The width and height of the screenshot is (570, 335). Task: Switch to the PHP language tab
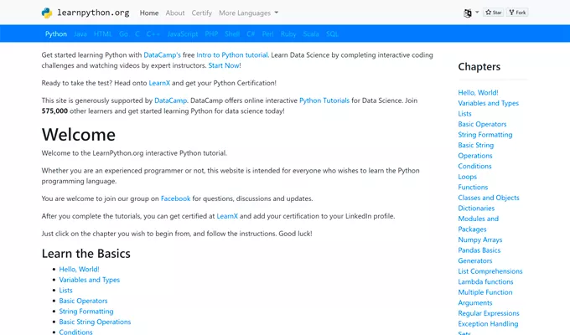pyautogui.click(x=211, y=34)
